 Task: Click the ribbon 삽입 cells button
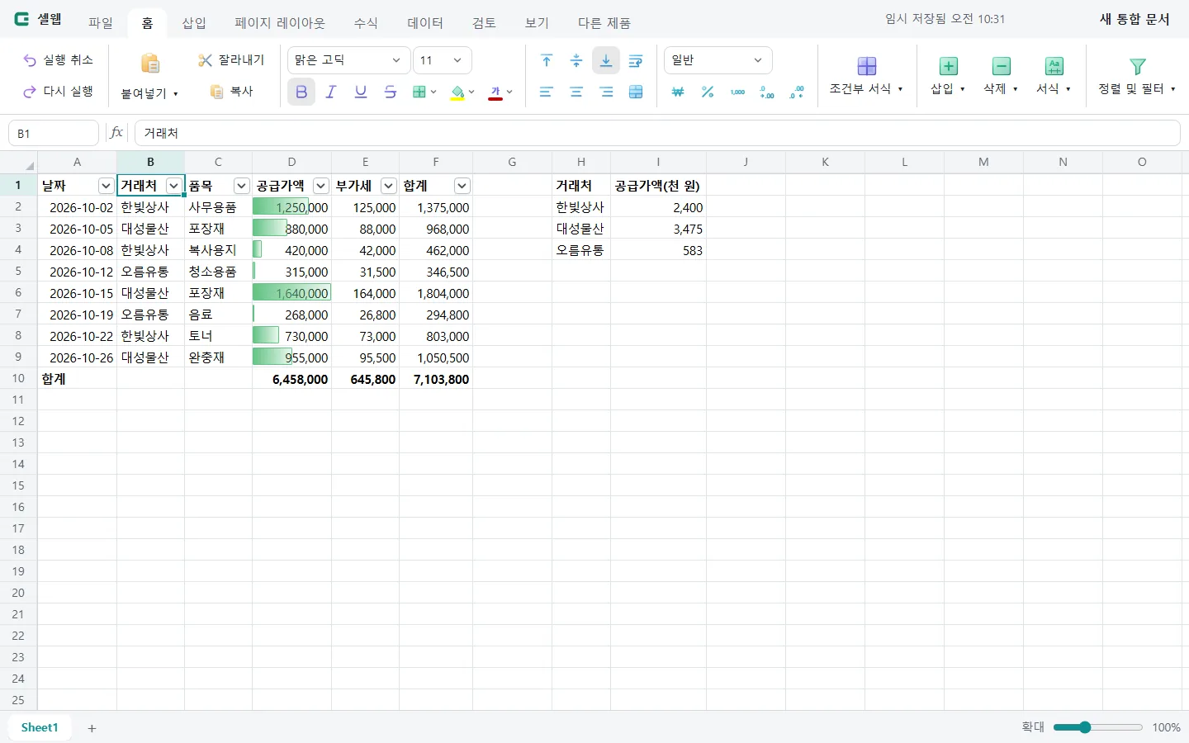click(948, 76)
